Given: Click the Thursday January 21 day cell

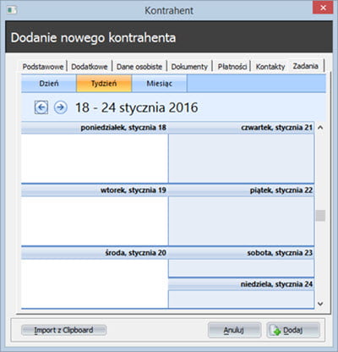Looking at the screenshot, I should click(242, 158).
